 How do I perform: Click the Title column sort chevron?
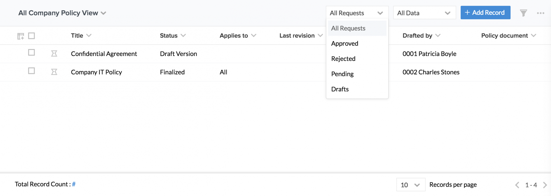click(x=89, y=35)
